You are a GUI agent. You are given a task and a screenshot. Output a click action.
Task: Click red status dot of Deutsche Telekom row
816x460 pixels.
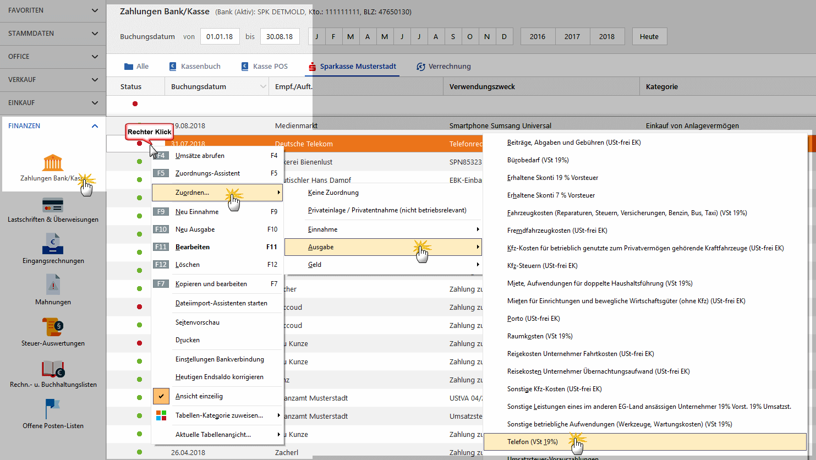[x=139, y=144]
